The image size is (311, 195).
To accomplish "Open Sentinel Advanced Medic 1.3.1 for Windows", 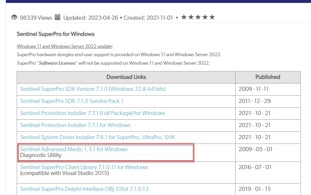I will pos(74,149).
